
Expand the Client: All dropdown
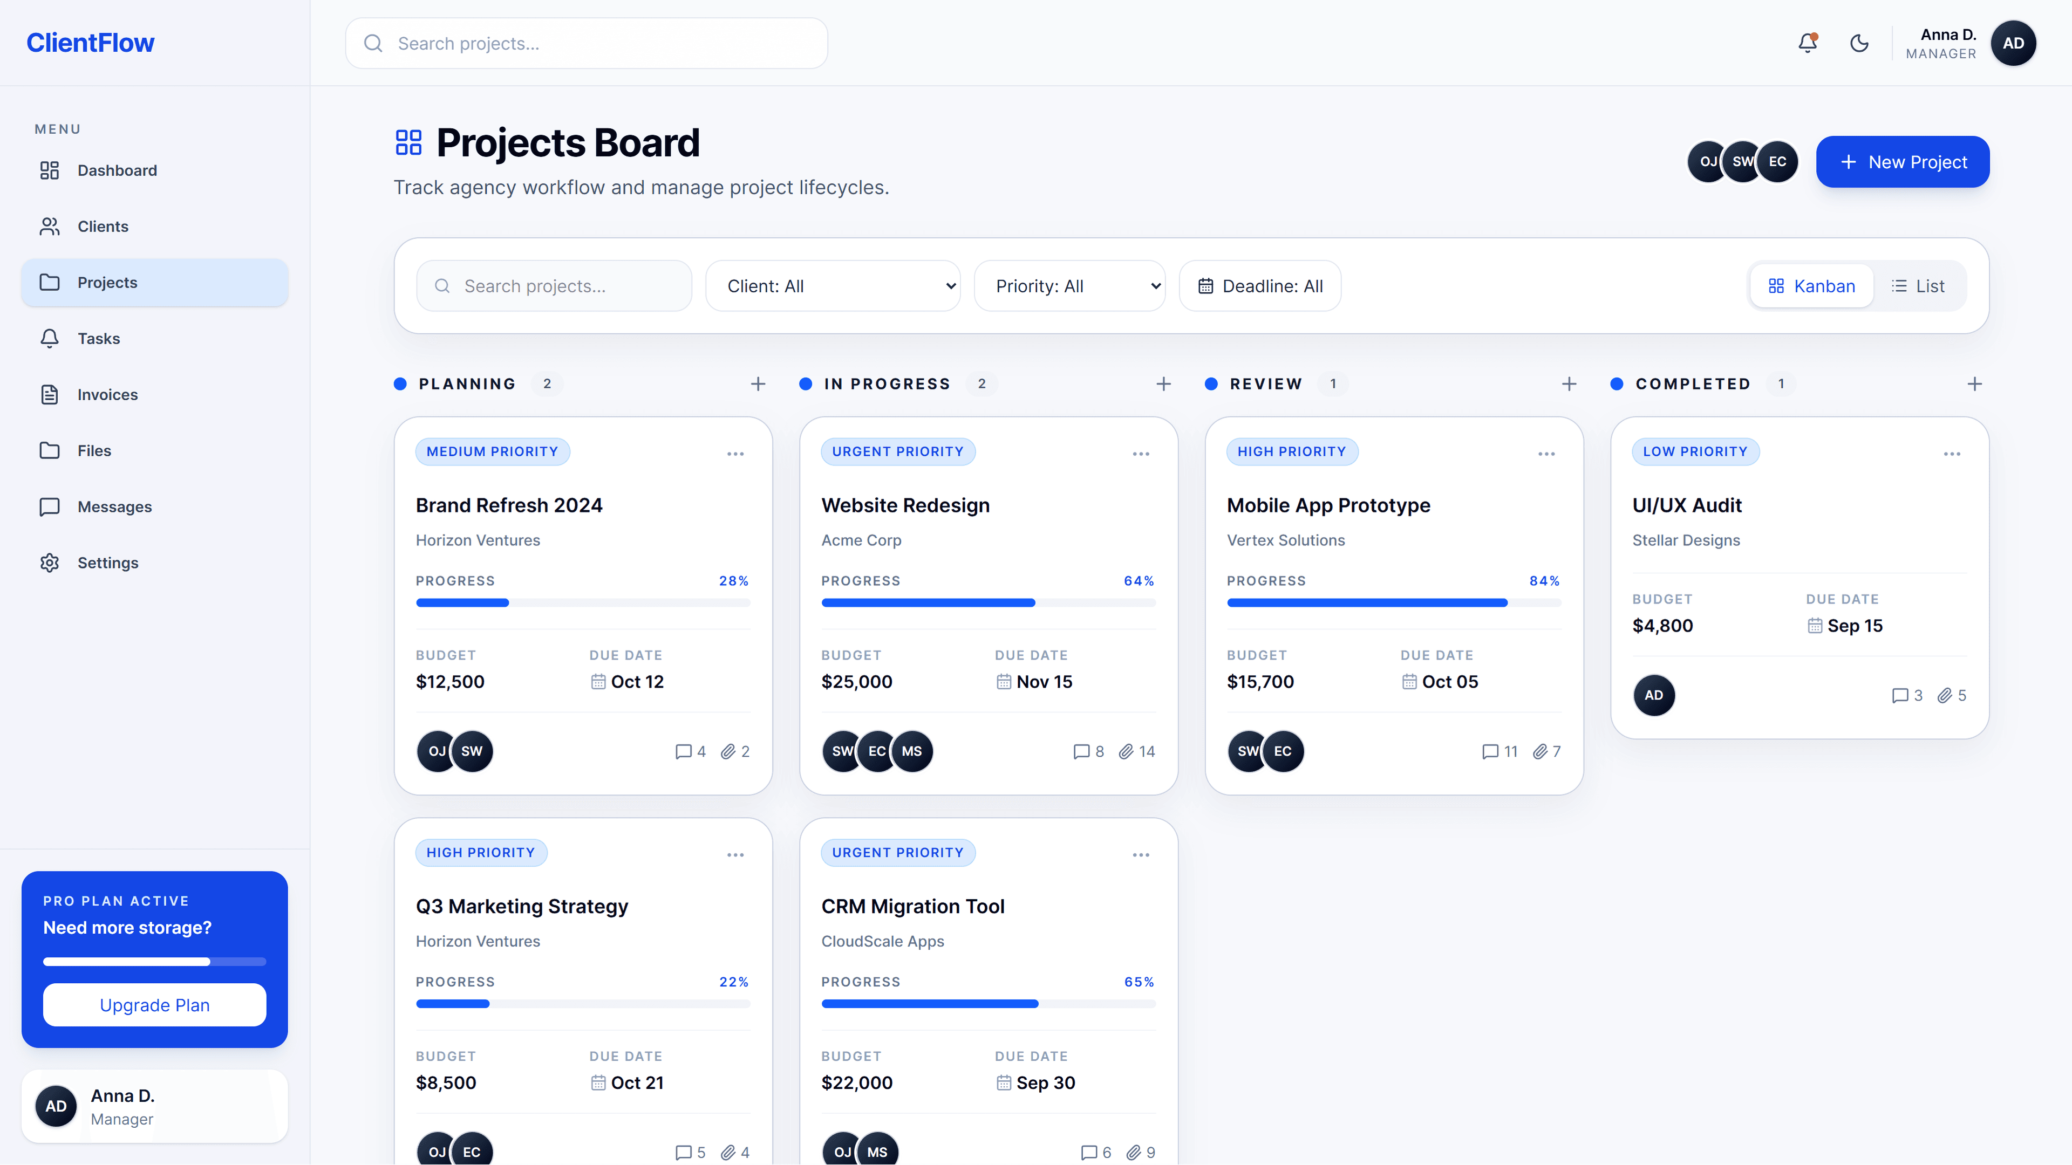pos(833,286)
